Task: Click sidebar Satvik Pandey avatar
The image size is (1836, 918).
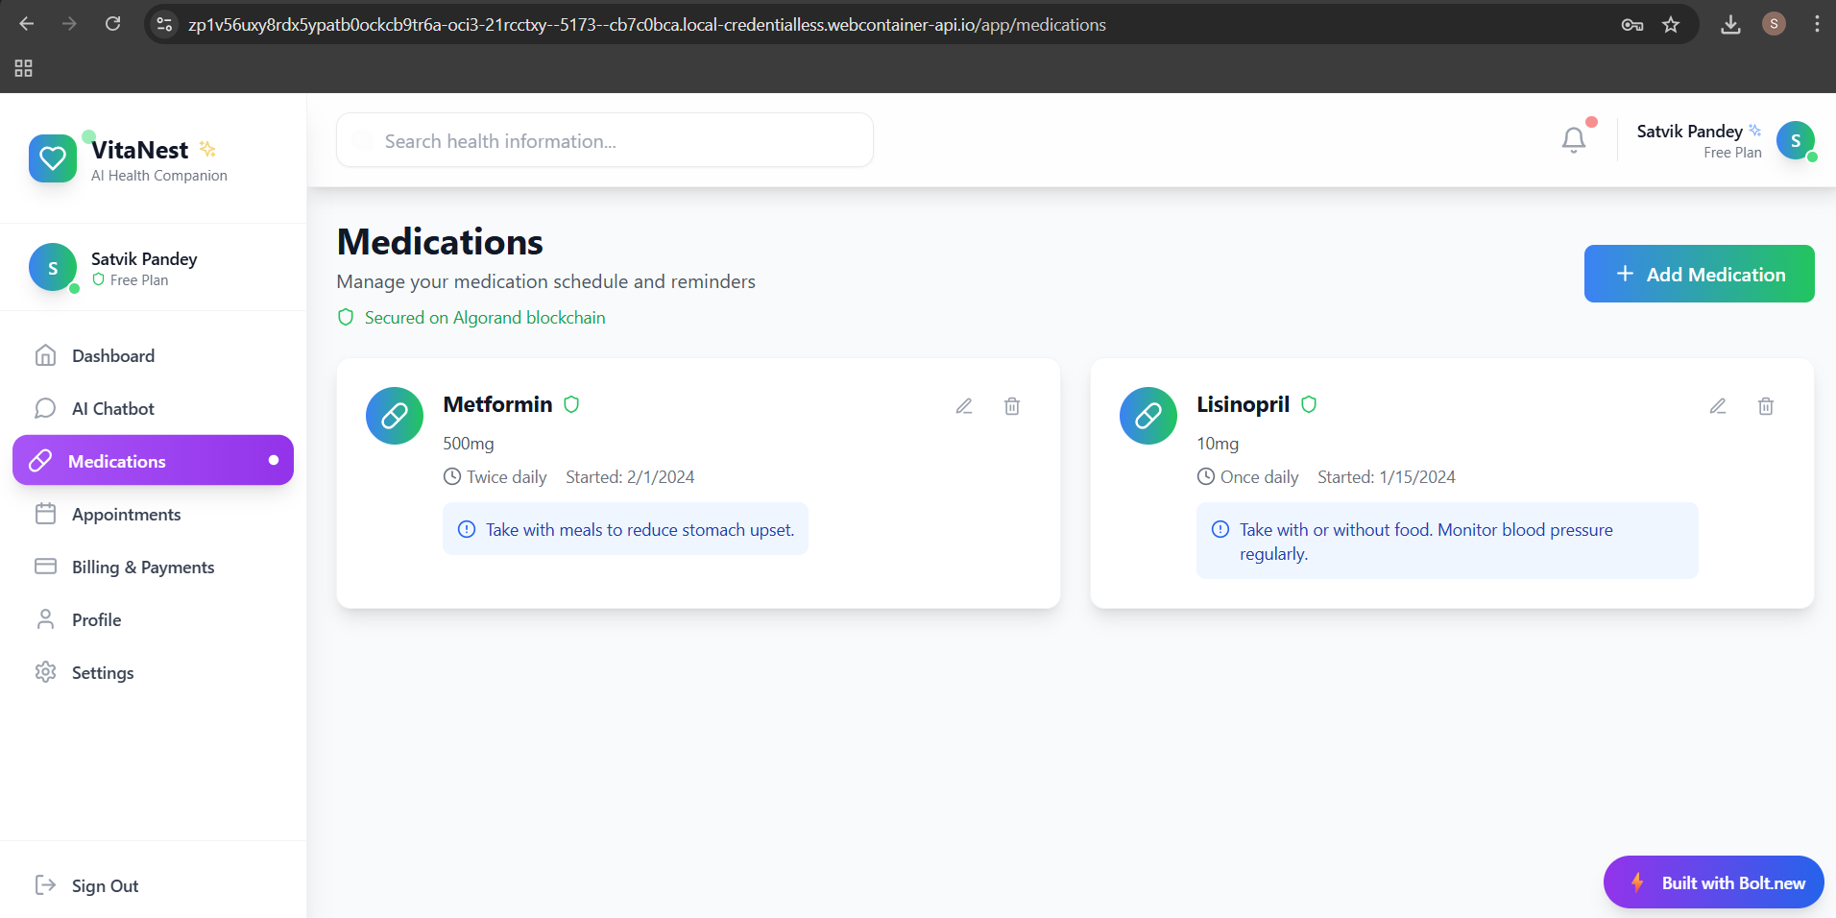Action: 53,268
